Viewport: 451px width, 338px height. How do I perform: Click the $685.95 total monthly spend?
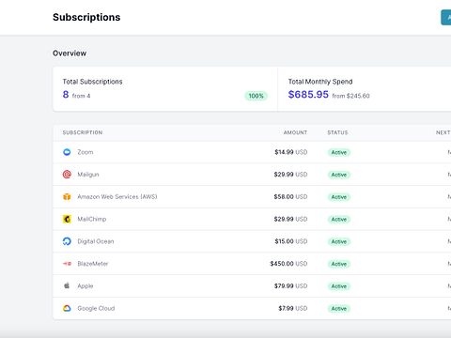click(308, 95)
